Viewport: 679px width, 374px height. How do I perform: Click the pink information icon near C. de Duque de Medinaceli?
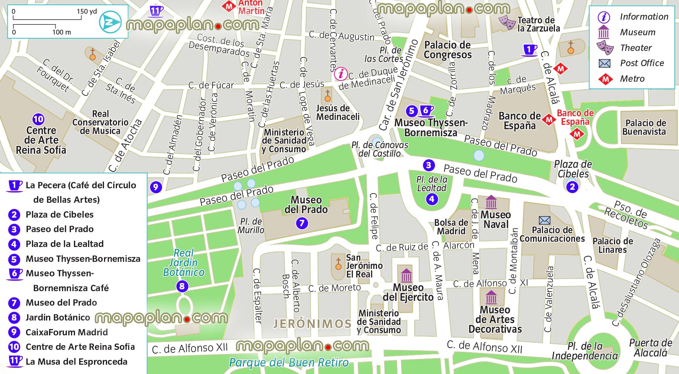tap(341, 74)
